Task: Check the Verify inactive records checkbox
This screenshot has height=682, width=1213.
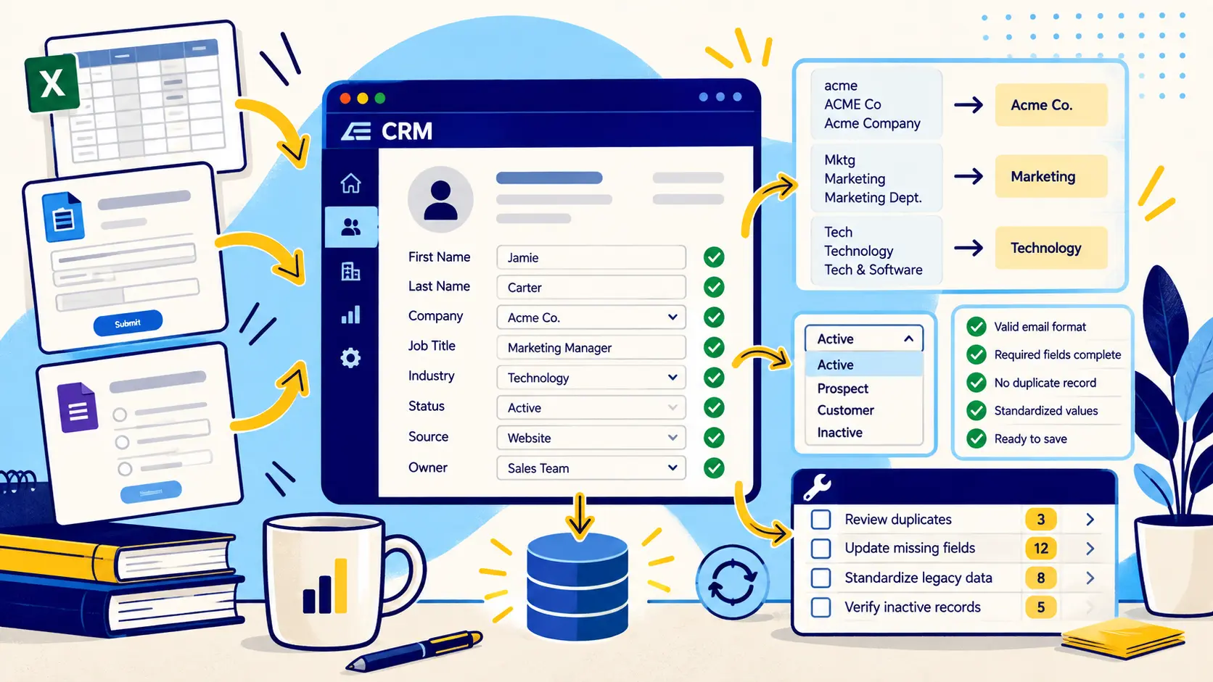Action: [821, 607]
